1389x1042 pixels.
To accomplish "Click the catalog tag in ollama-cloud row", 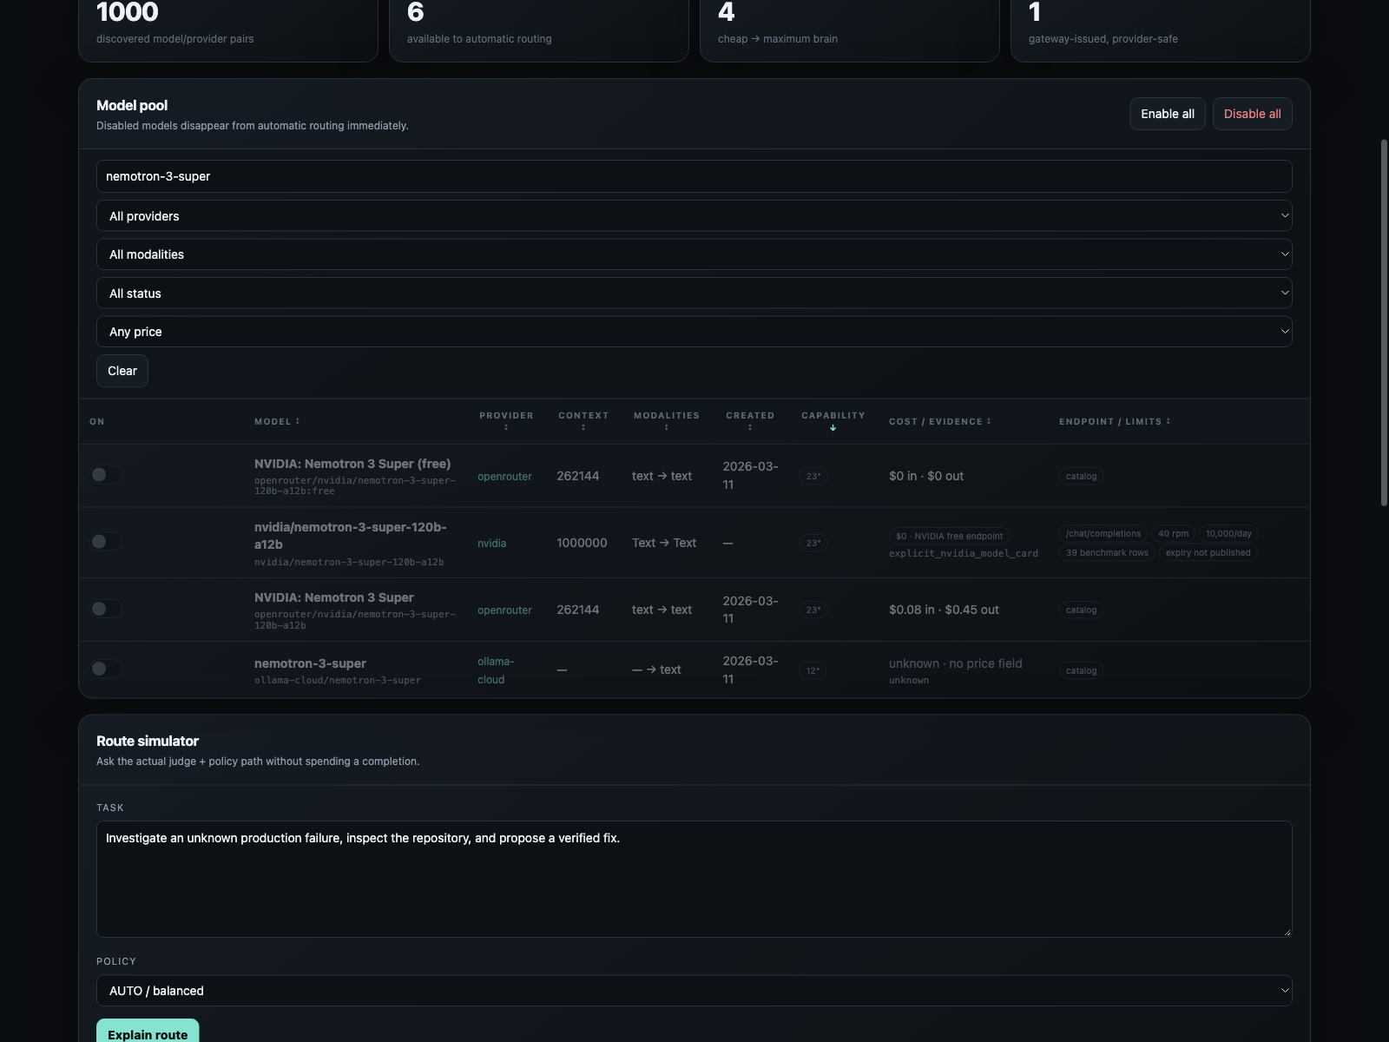I will 1081,670.
